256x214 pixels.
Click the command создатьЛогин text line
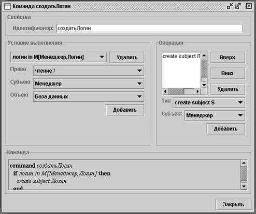[41, 166]
